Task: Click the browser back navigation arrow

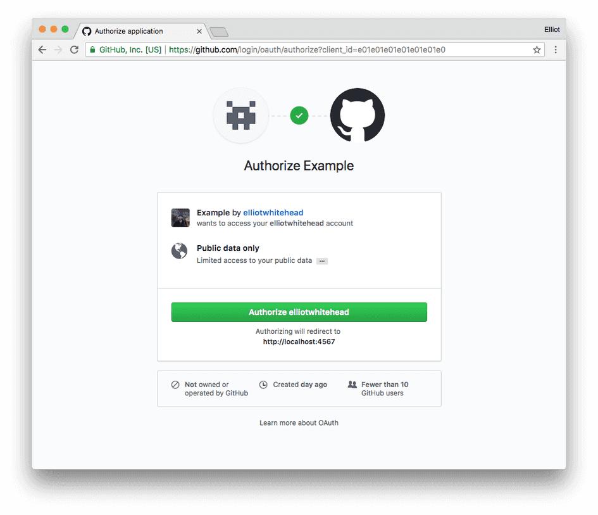Action: (x=42, y=49)
